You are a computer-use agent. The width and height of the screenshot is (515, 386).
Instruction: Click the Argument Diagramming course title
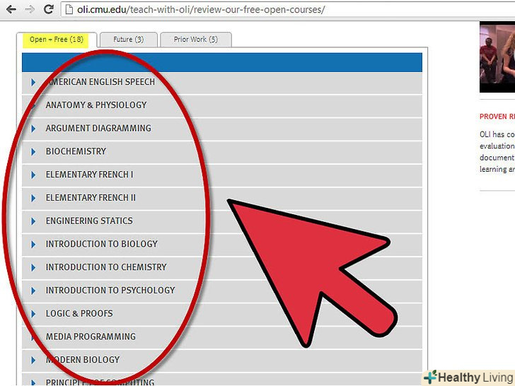click(98, 128)
